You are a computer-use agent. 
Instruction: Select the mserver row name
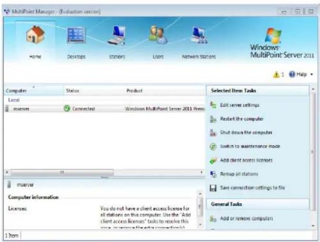point(21,109)
